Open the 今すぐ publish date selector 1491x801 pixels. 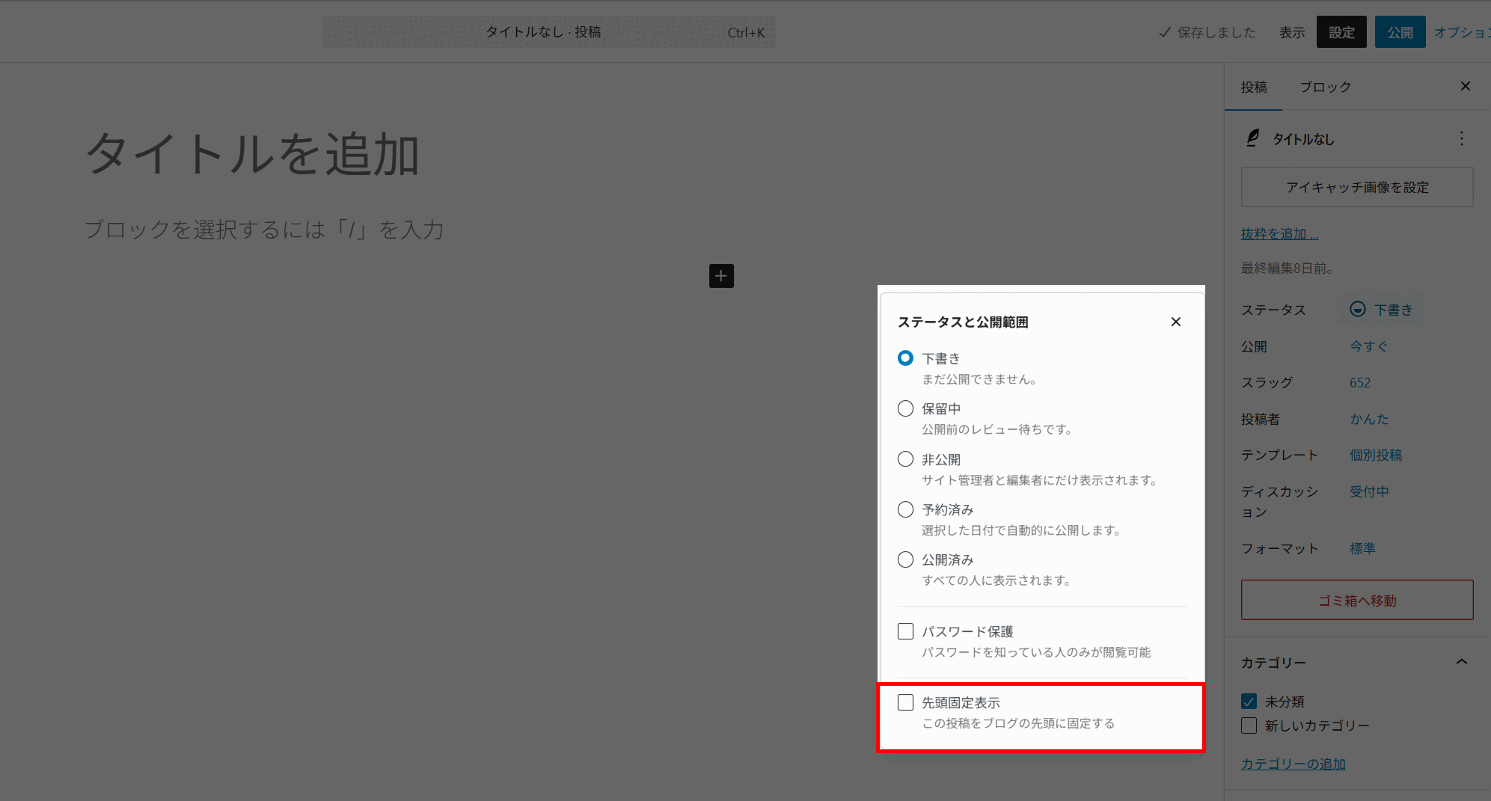pos(1368,346)
